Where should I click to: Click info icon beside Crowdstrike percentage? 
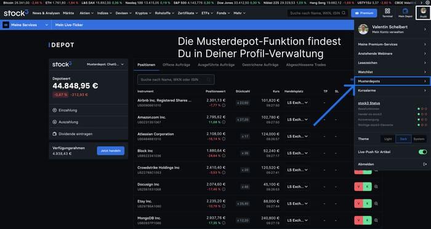tap(224, 173)
